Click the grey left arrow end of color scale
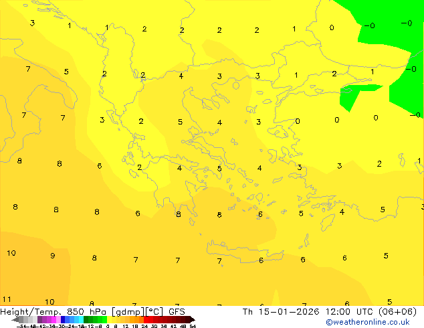The width and height of the screenshot is (424, 328). 15,319
